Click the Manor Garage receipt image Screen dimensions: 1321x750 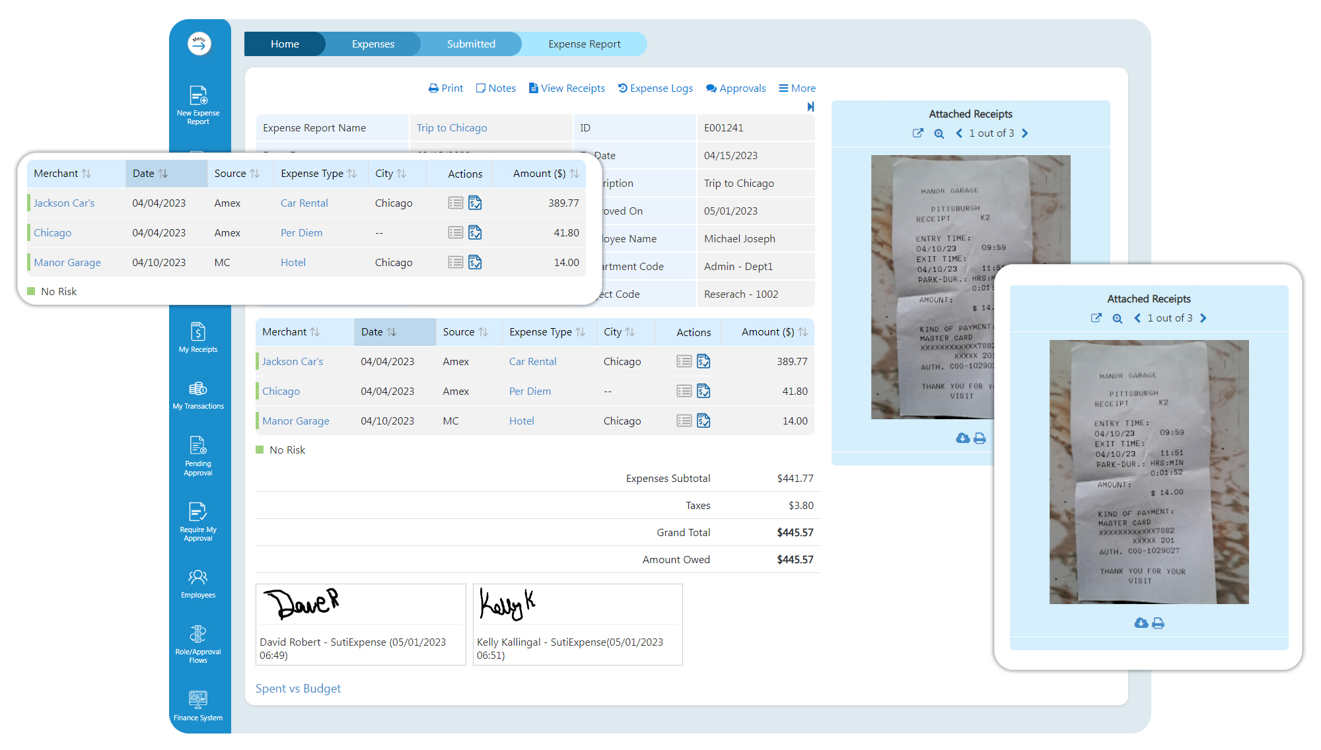[1149, 471]
